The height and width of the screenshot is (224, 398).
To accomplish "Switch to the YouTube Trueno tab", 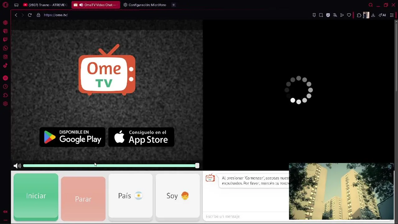I will pyautogui.click(x=45, y=5).
